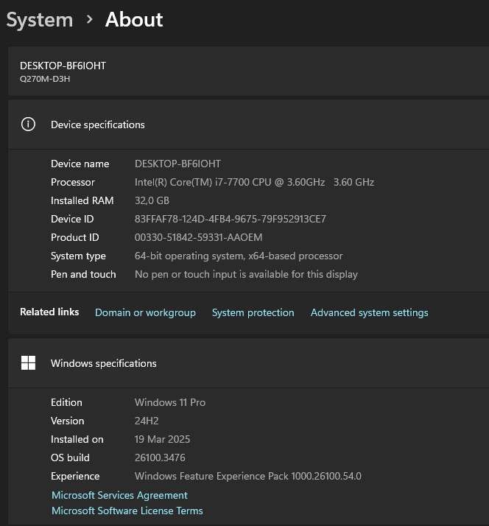Click the System type label

(78, 256)
